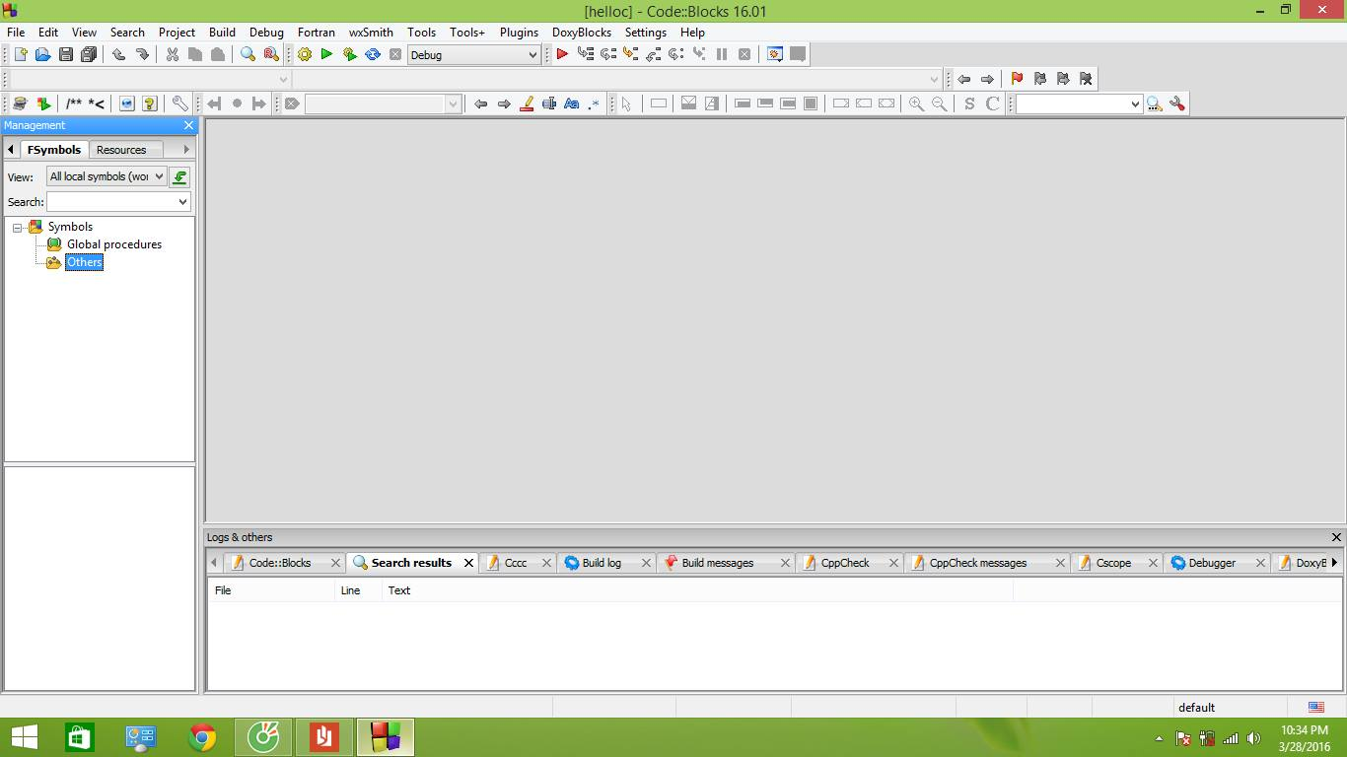Screen dimensions: 1347x757
Task: Open Find with the magnifier icon
Action: pyautogui.click(x=248, y=54)
